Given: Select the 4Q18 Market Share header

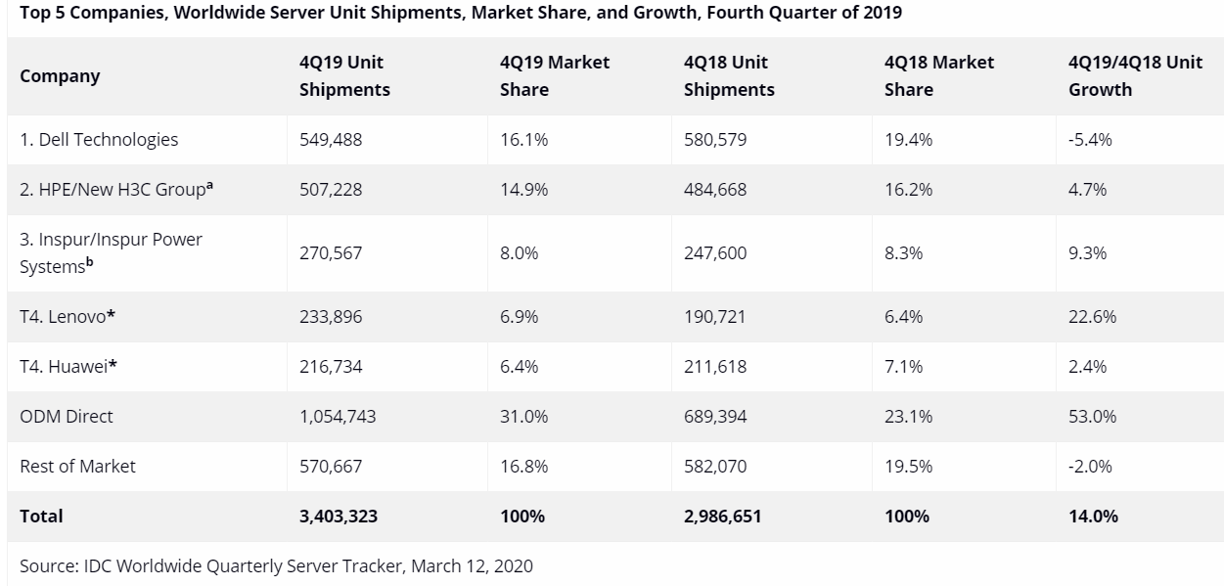Looking at the screenshot, I should [x=938, y=76].
